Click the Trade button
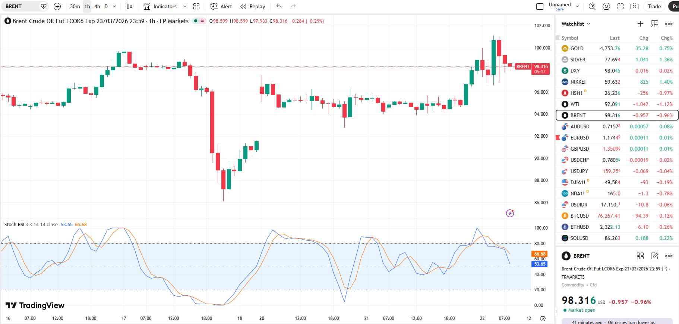 click(654, 6)
